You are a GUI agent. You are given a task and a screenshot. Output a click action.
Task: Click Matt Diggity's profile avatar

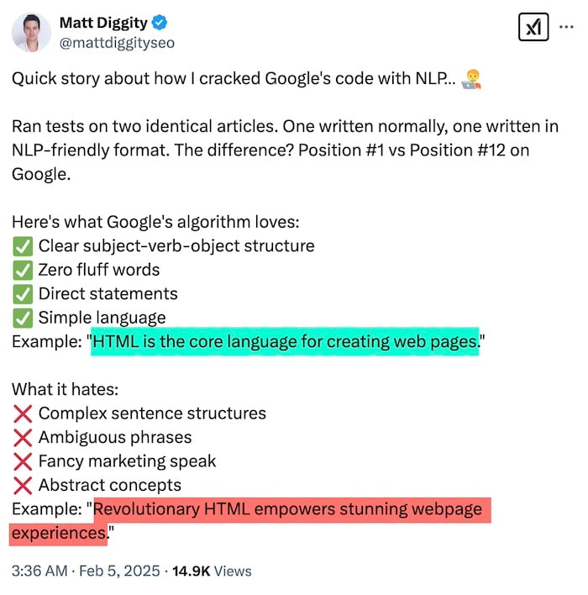click(x=31, y=33)
